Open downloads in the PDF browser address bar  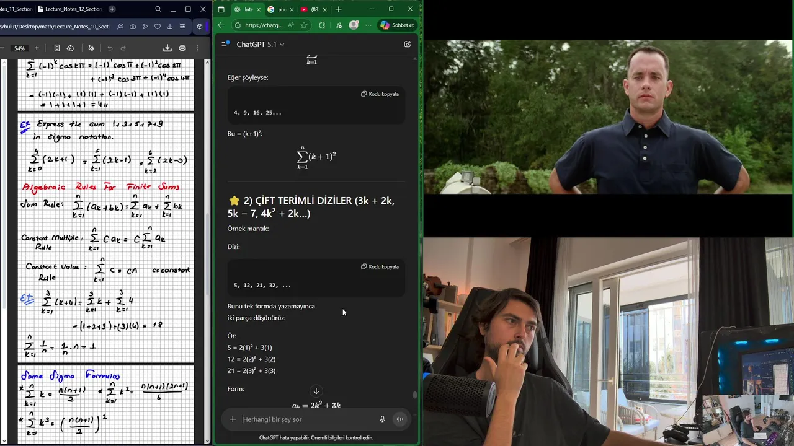point(170,27)
